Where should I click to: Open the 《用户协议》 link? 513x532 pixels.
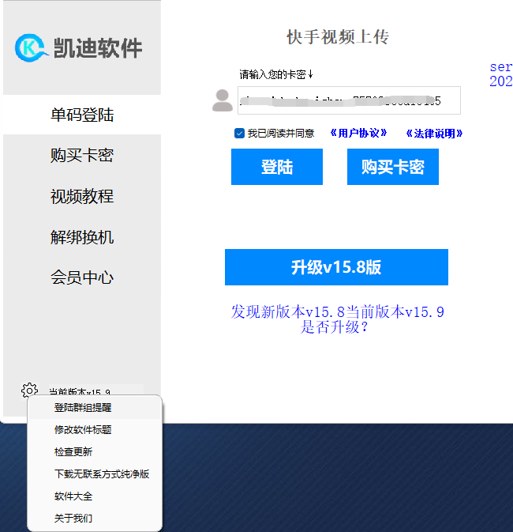click(358, 133)
